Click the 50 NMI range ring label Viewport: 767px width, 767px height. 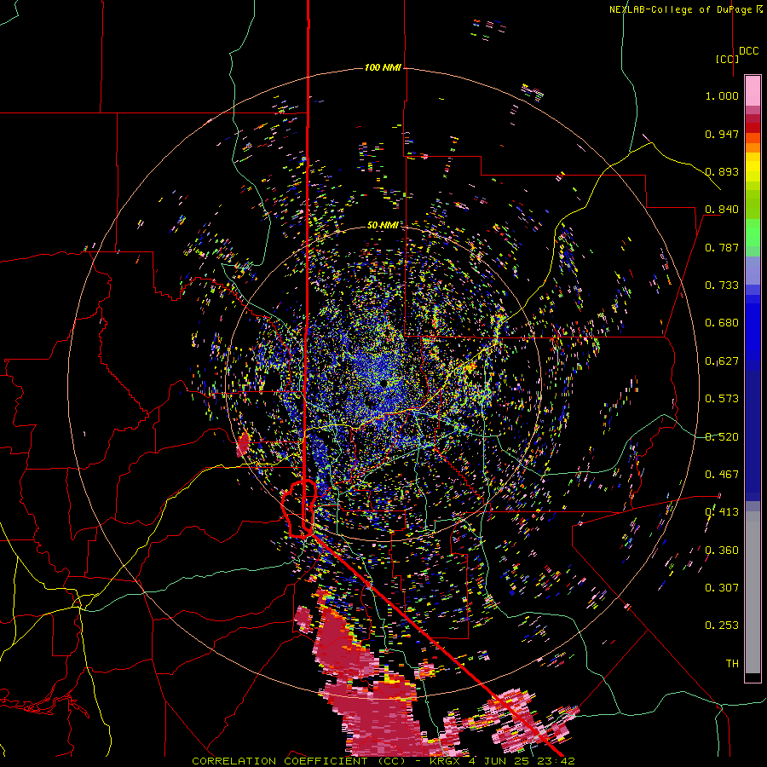[383, 225]
